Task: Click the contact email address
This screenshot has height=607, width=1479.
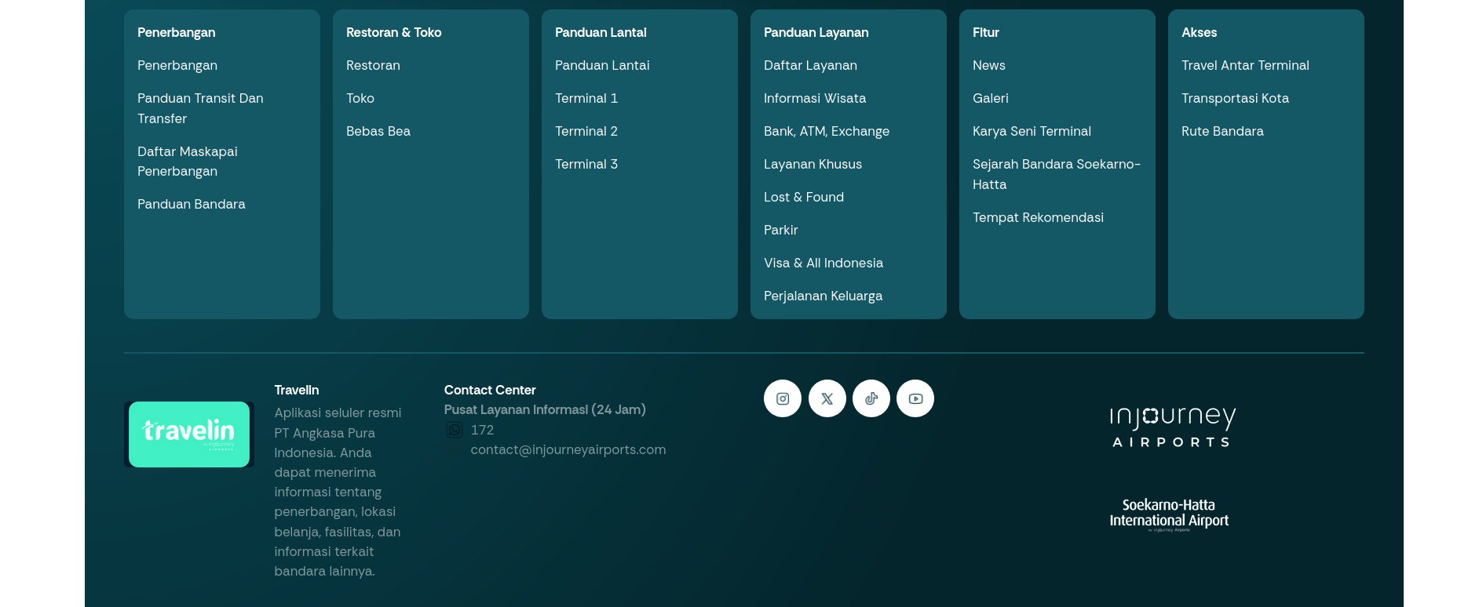Action: 568,450
